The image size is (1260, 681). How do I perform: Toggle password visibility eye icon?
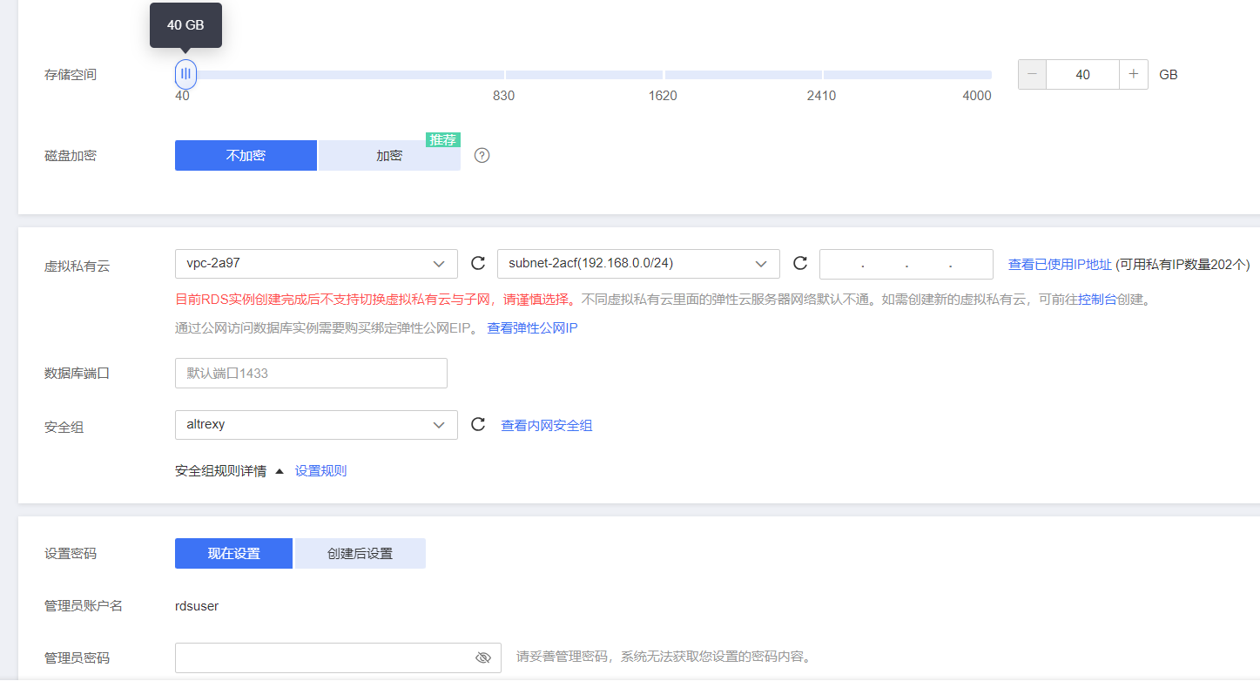[x=483, y=657]
